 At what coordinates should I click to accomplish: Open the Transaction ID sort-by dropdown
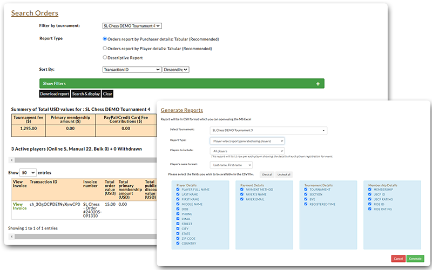[132, 70]
